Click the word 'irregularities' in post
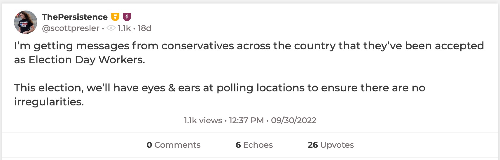This screenshot has width=500, height=160. click(48, 102)
